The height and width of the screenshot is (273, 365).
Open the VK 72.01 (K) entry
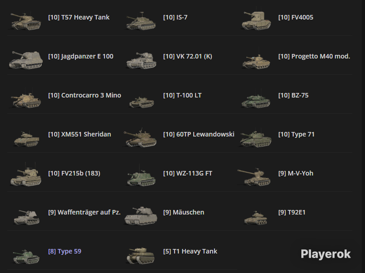coord(188,56)
